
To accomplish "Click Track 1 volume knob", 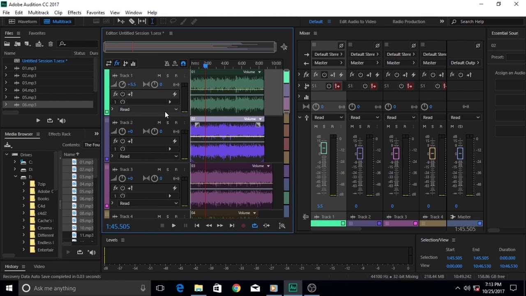I will (x=122, y=84).
